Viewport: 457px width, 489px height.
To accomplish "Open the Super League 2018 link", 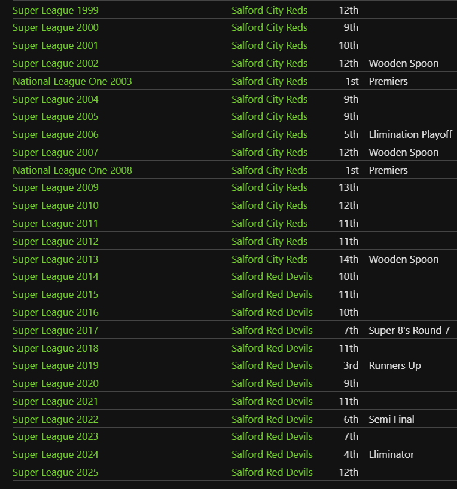I will (55, 348).
